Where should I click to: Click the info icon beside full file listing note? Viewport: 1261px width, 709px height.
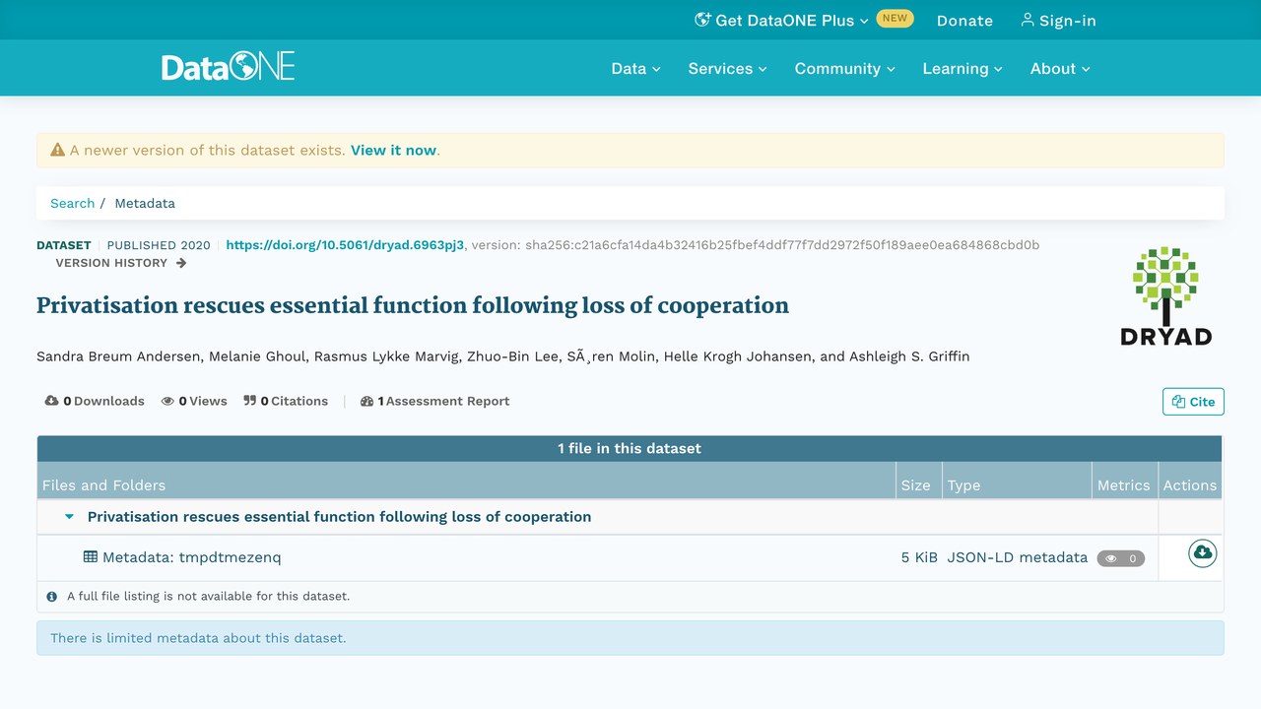click(x=52, y=596)
